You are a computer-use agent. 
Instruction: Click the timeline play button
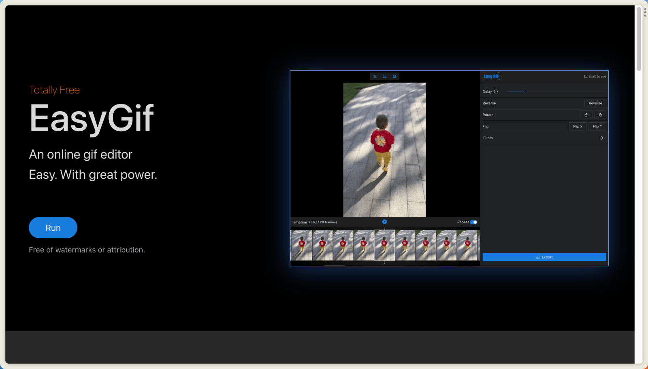pos(384,222)
